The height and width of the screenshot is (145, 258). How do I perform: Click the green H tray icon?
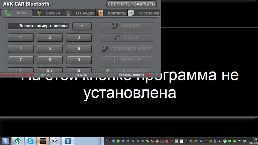[118, 141]
